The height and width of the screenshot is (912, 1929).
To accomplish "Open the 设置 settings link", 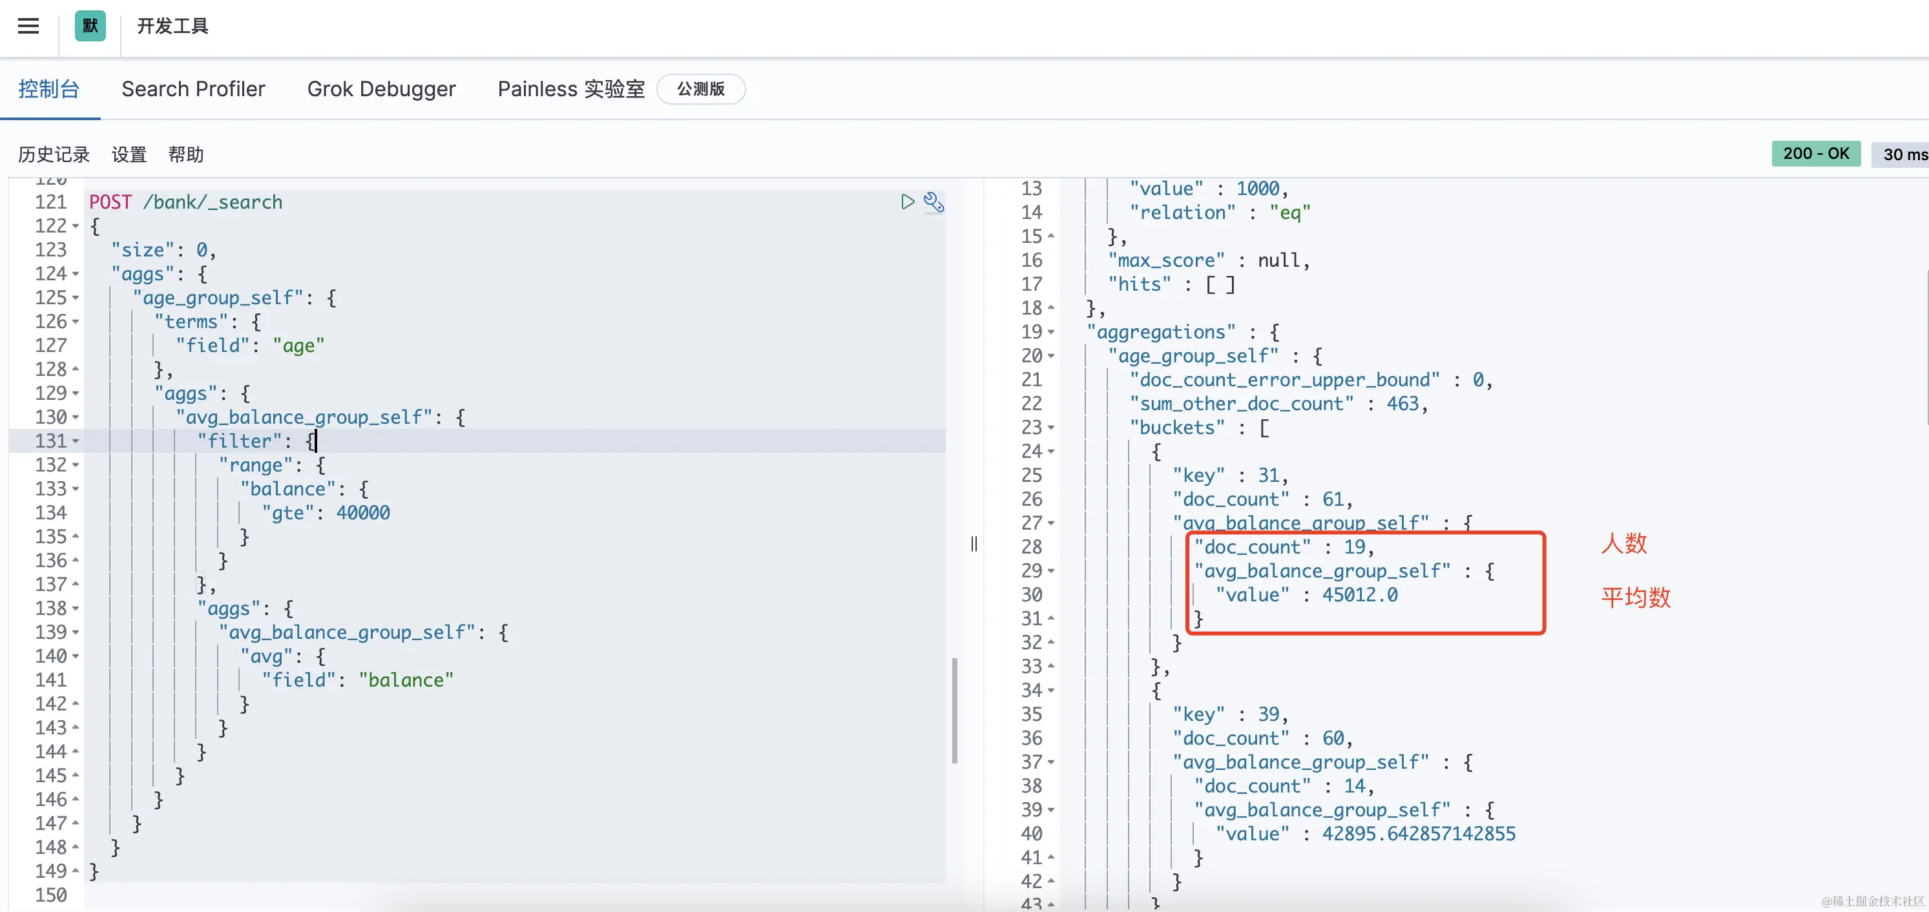I will pos(129,154).
